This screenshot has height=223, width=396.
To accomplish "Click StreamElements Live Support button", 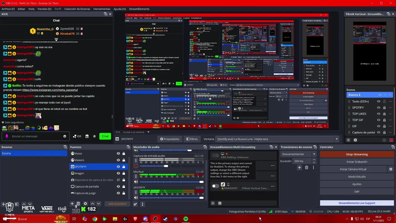I will point(357,203).
